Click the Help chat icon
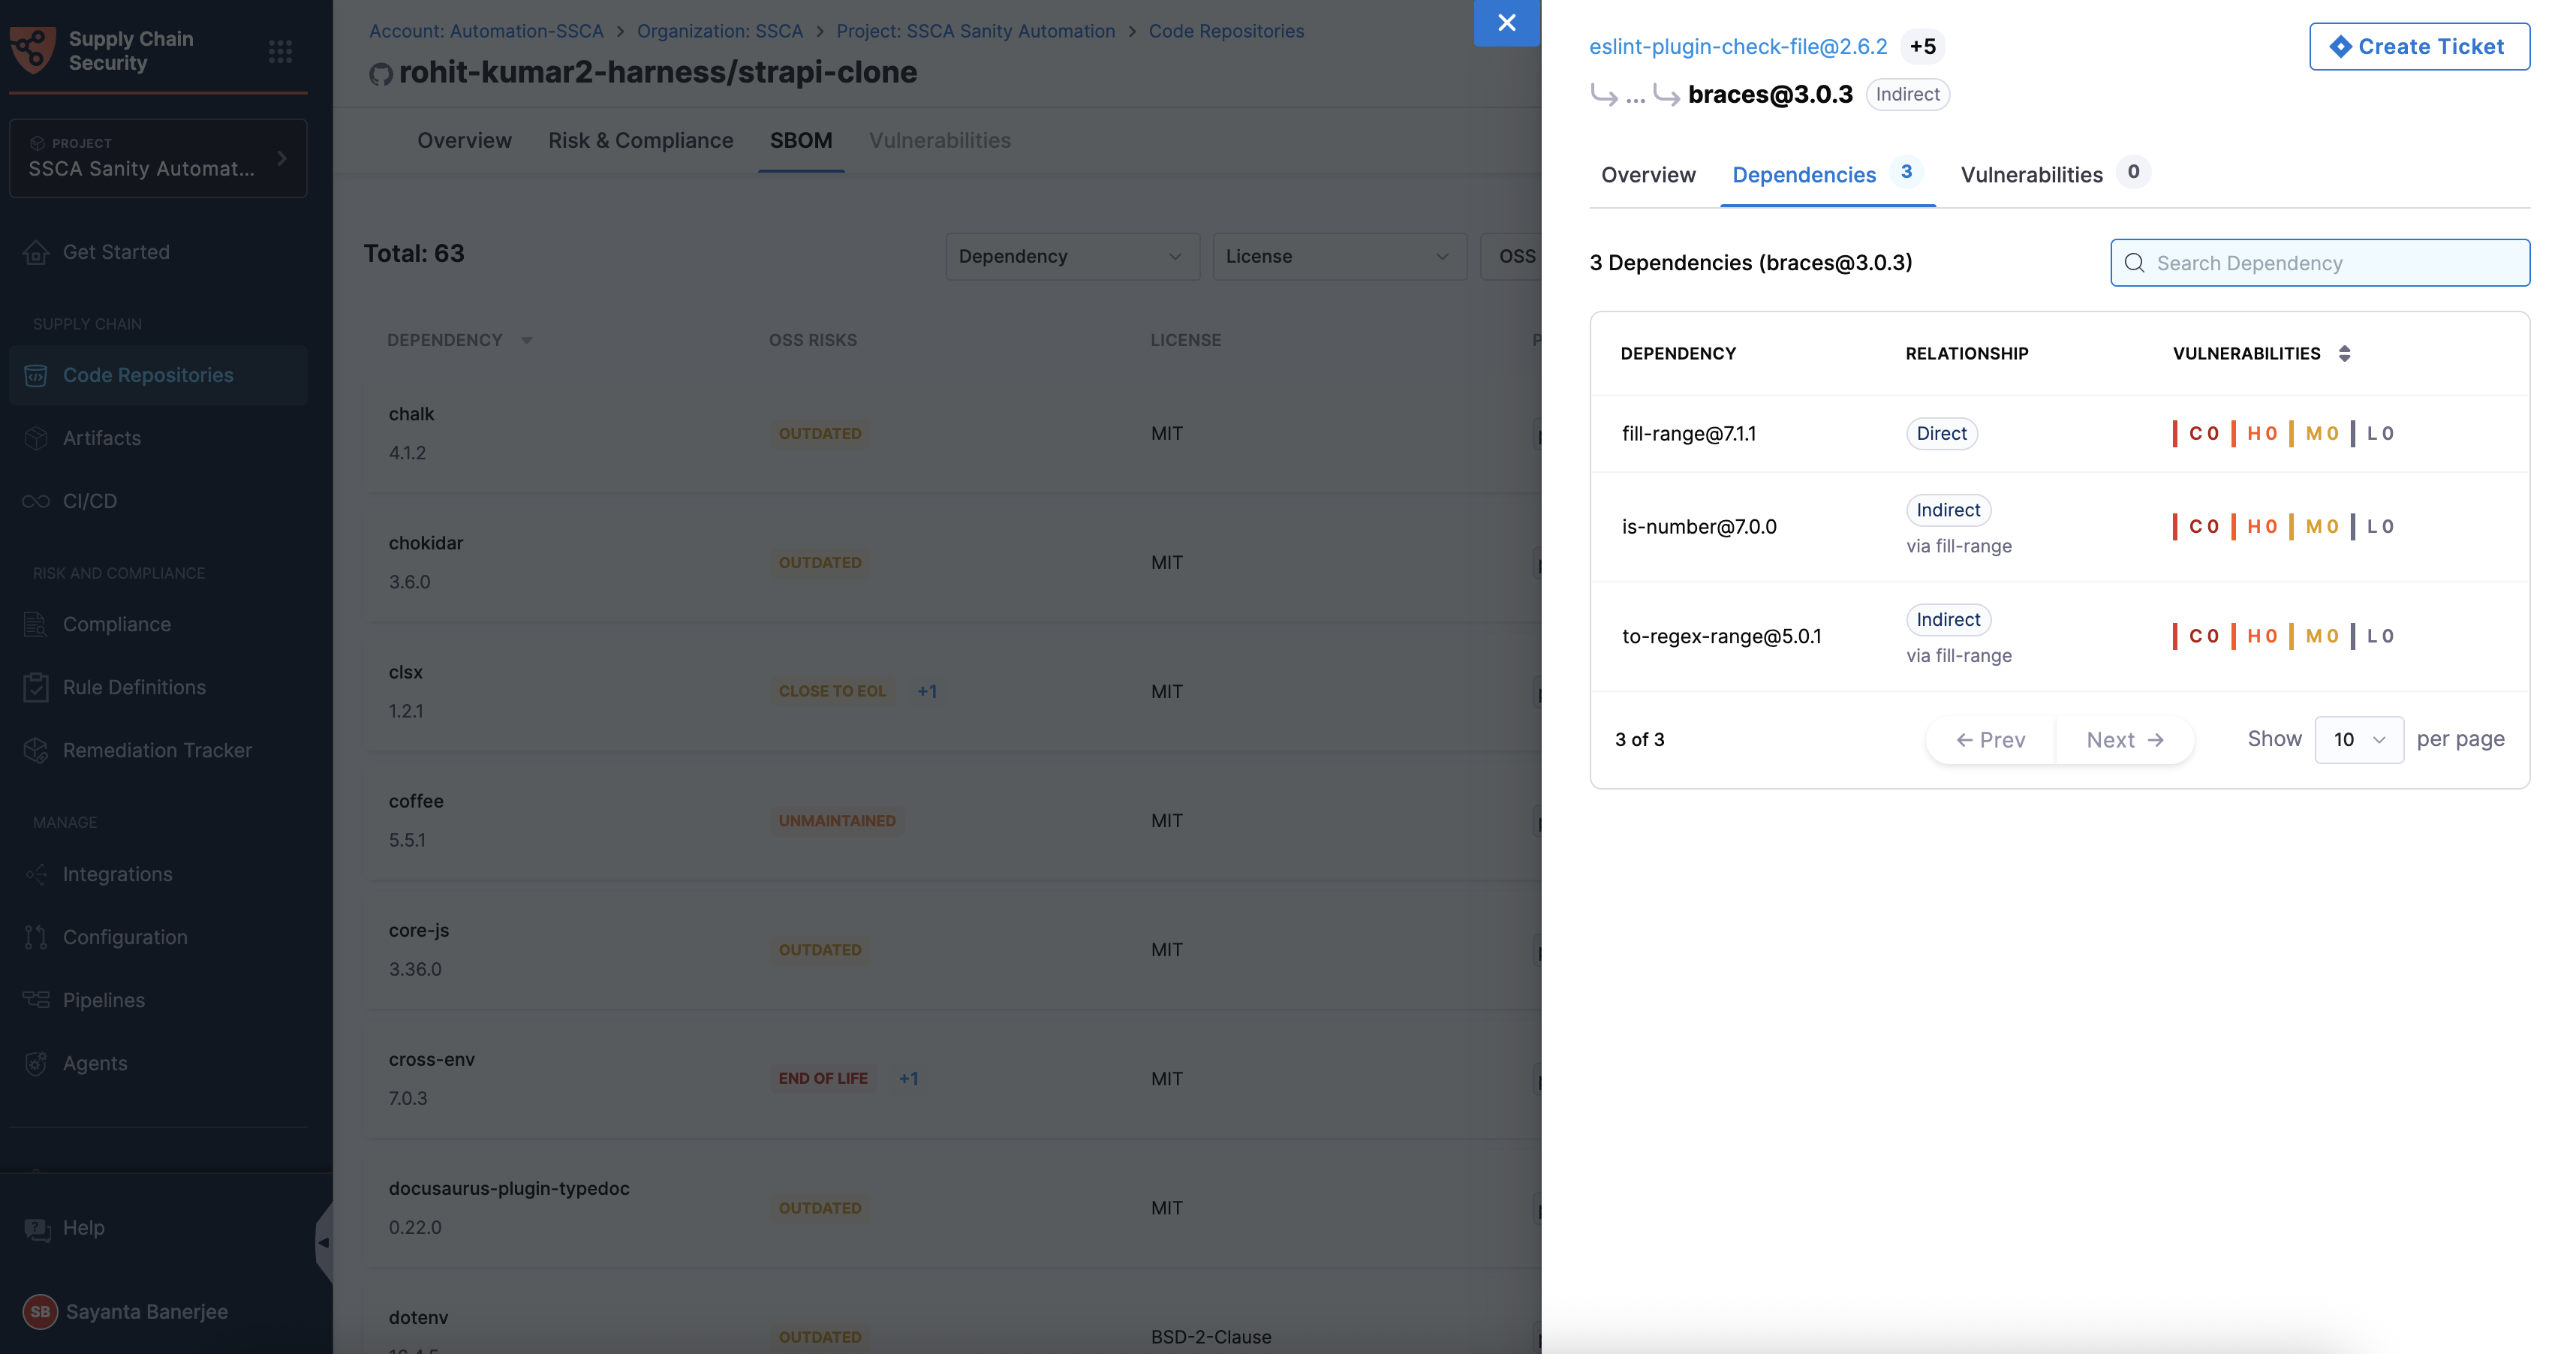This screenshot has height=1354, width=2576. point(37,1228)
